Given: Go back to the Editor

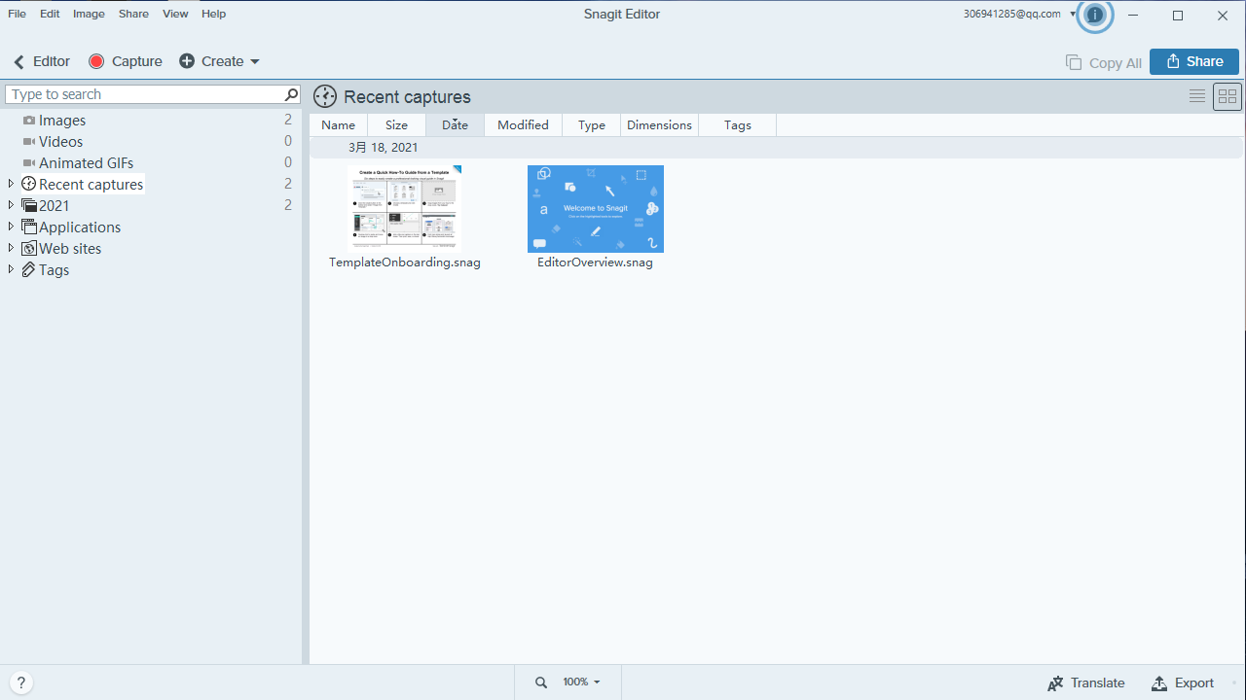Looking at the screenshot, I should (x=42, y=61).
